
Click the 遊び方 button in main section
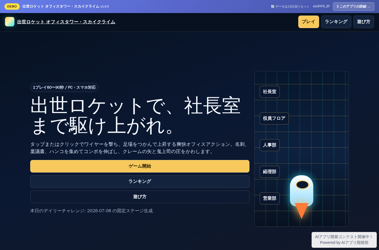tap(140, 197)
